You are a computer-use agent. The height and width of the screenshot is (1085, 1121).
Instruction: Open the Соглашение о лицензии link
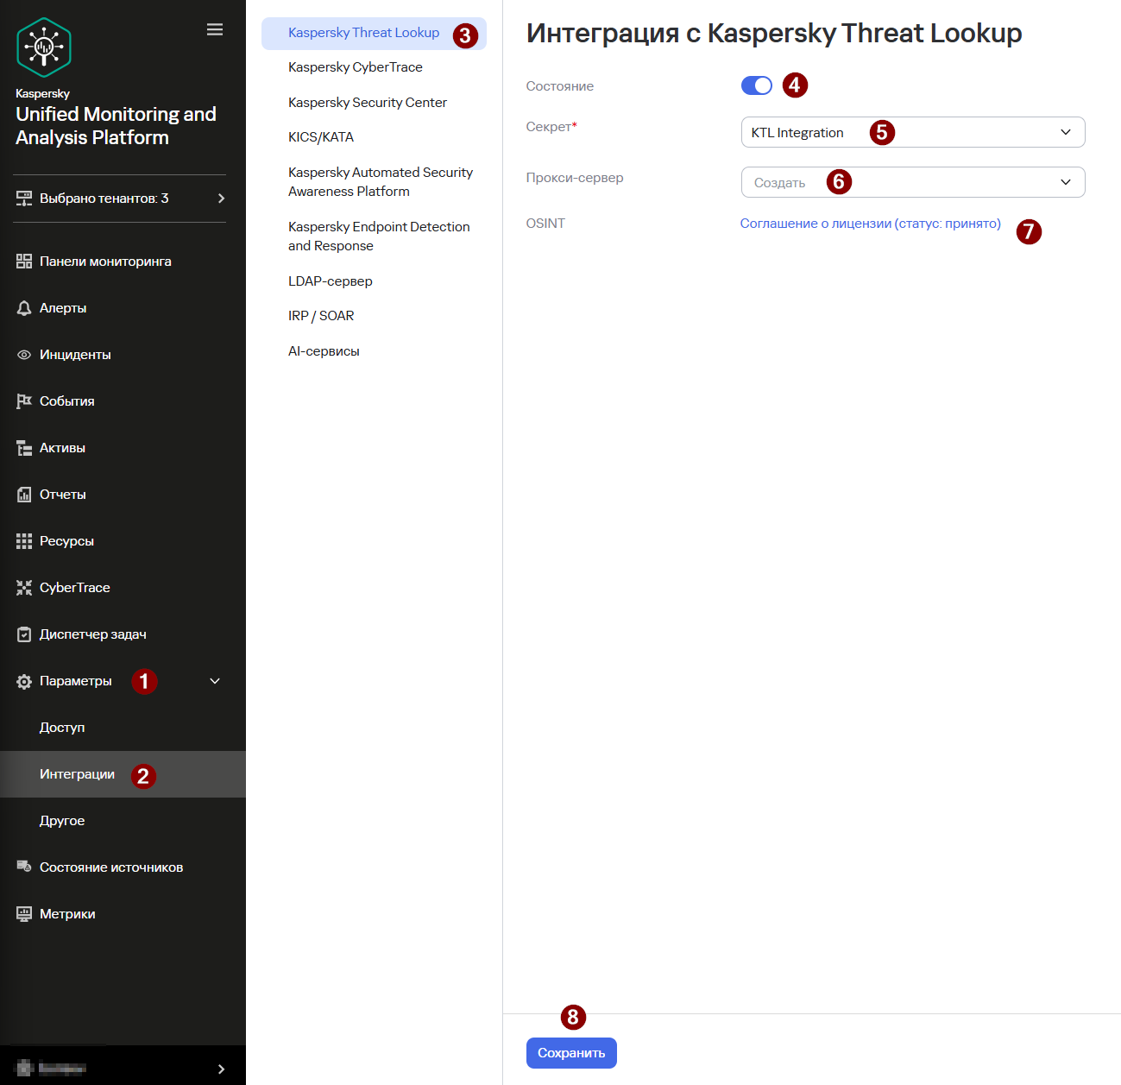click(871, 224)
